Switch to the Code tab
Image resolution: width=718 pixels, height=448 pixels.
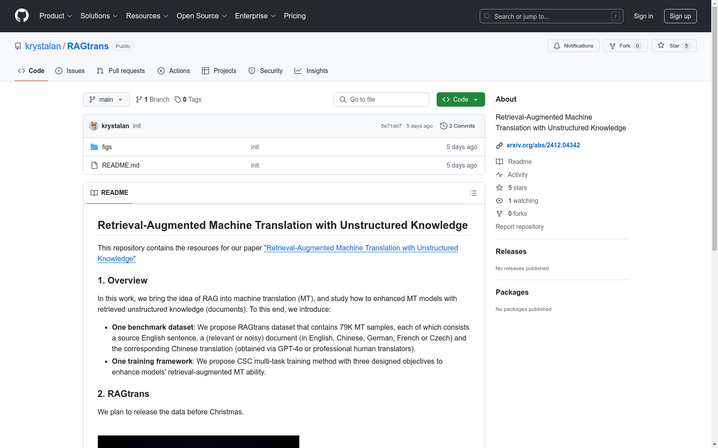[31, 71]
